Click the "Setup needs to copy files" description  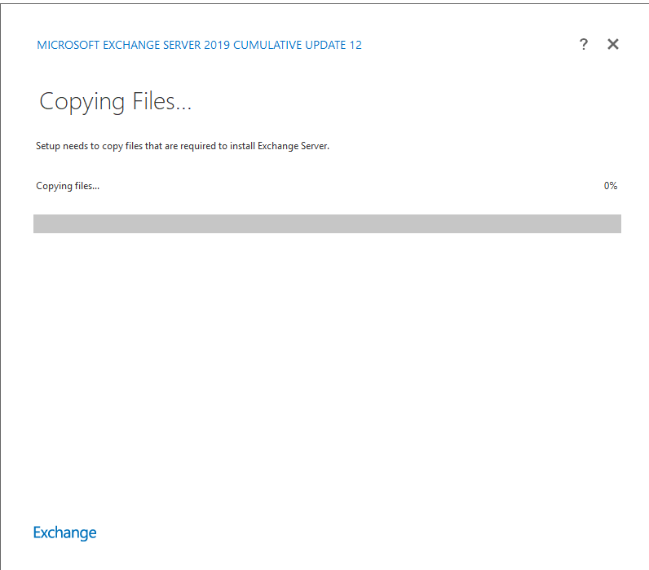[x=183, y=146]
